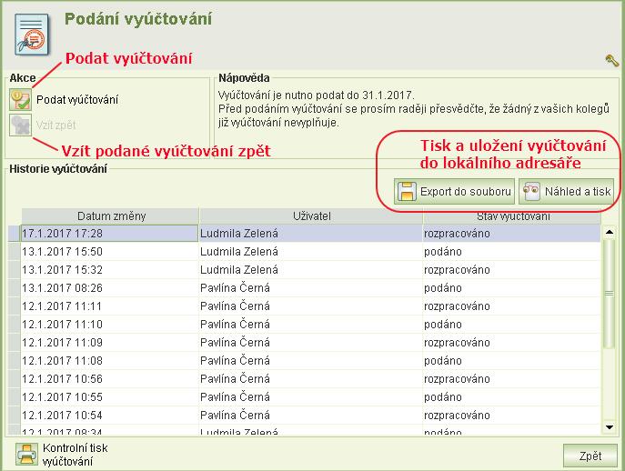The height and width of the screenshot is (471, 625).
Task: Sort by Datum změny column header
Action: pyautogui.click(x=110, y=216)
